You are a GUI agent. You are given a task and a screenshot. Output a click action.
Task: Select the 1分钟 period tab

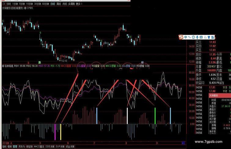(15, 4)
